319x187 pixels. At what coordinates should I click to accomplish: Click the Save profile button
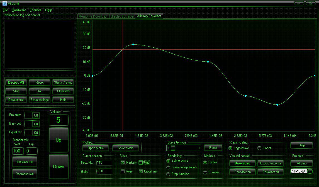pyautogui.click(x=126, y=148)
